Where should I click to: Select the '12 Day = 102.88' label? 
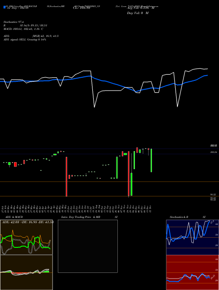(17, 8)
